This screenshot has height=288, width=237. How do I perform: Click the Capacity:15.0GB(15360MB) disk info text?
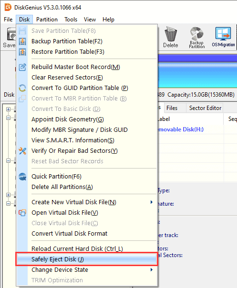pos(201,95)
